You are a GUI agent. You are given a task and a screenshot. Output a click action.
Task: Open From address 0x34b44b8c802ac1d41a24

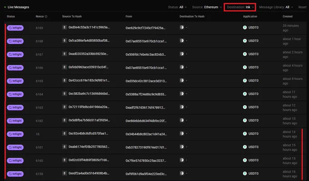pos(146,134)
